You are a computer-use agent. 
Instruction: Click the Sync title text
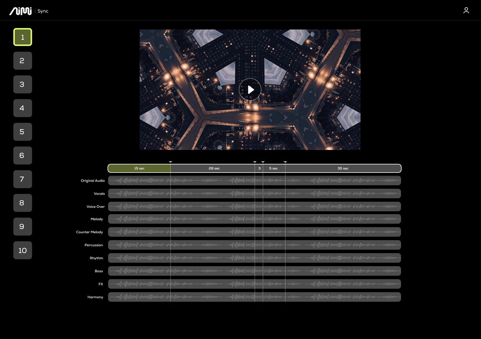(x=43, y=11)
